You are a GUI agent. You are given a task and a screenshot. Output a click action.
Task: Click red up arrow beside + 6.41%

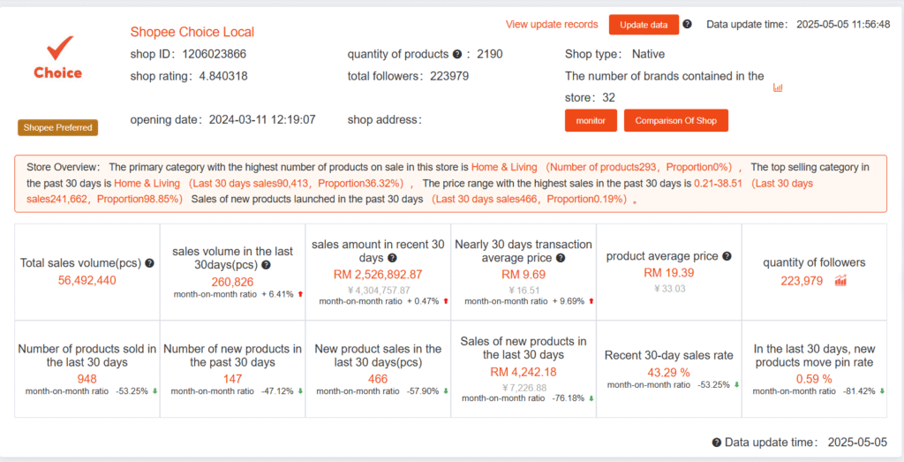coord(300,294)
